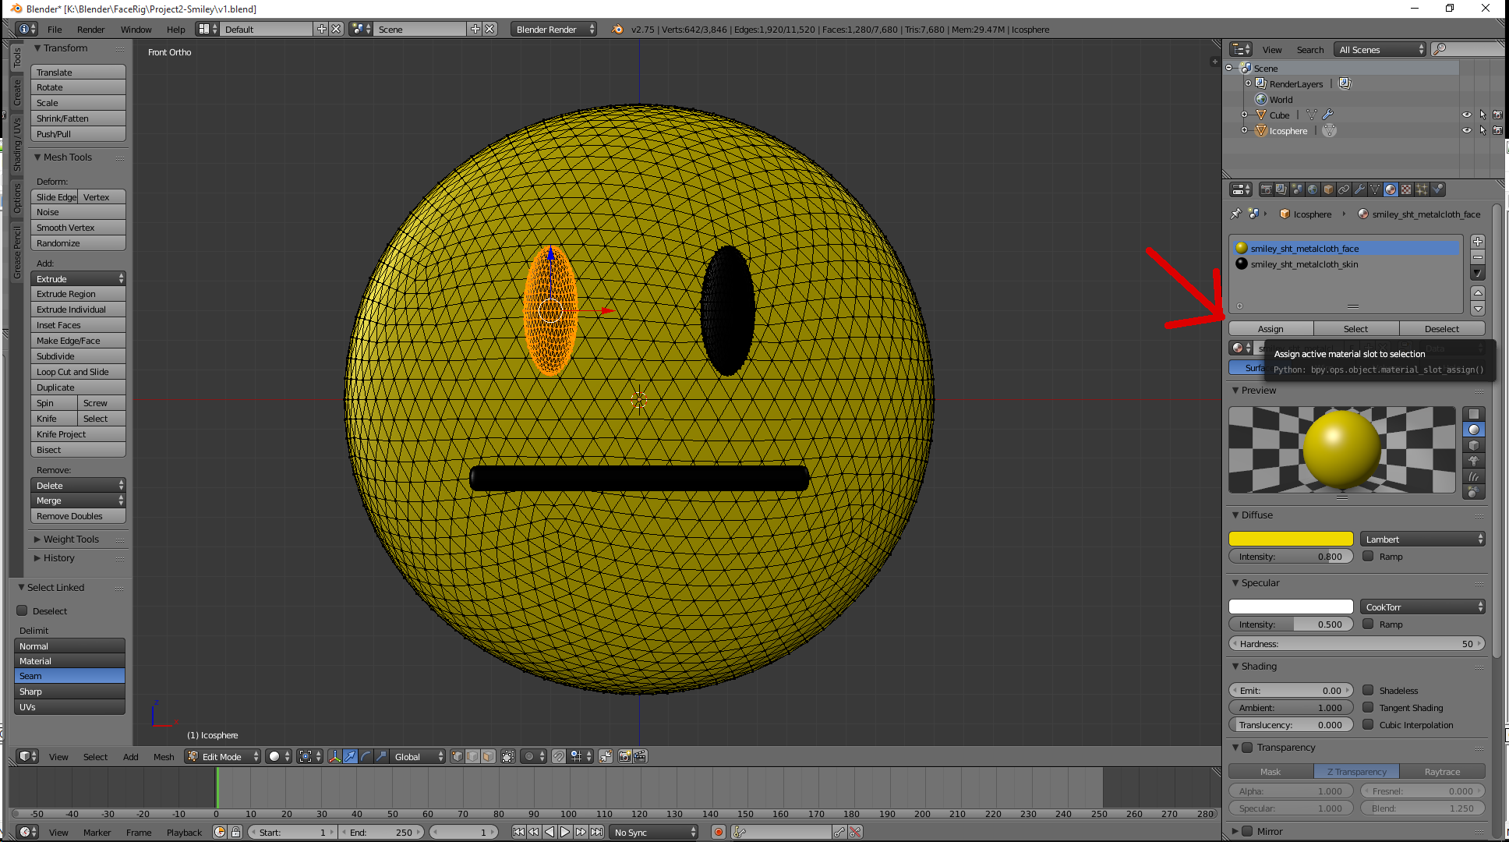Click the yellow diffuse color swatch

tap(1291, 539)
